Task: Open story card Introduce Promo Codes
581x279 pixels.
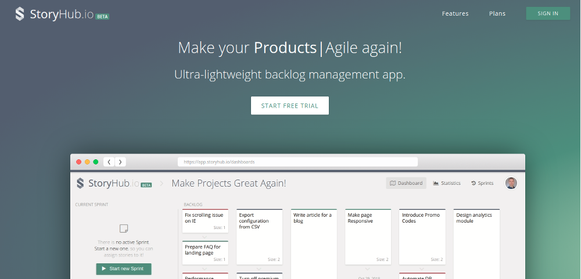Action: [422, 237]
